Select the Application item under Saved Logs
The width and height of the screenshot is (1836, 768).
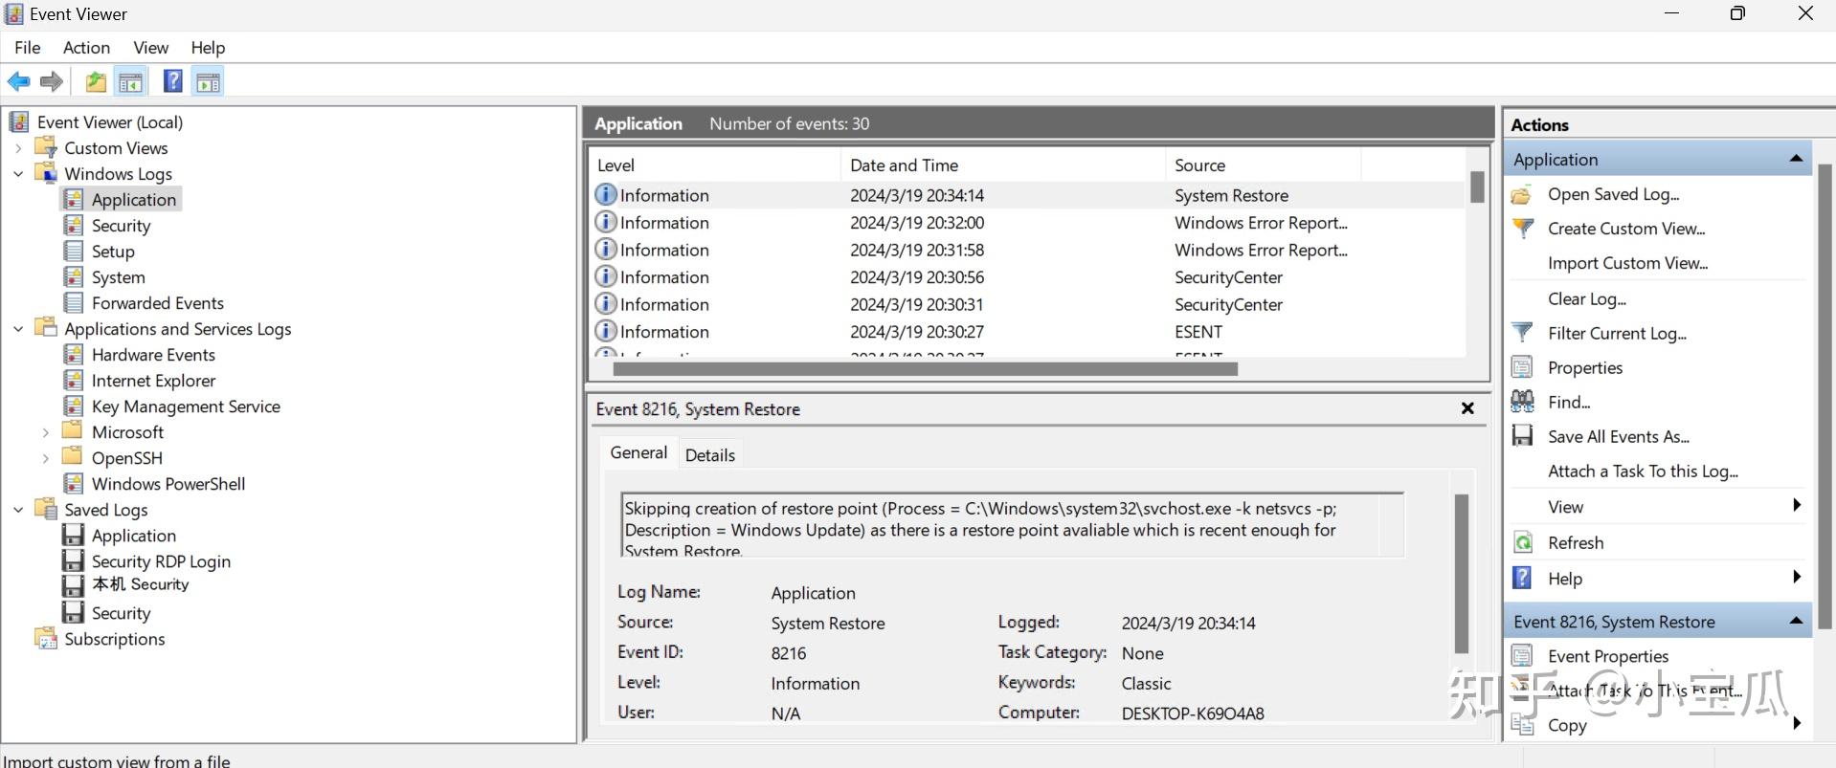pos(133,535)
